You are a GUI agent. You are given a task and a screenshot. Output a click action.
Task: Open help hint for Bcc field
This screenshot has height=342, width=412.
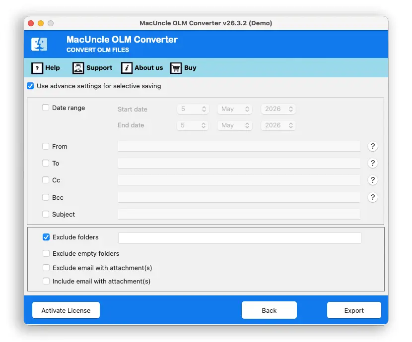(x=373, y=197)
